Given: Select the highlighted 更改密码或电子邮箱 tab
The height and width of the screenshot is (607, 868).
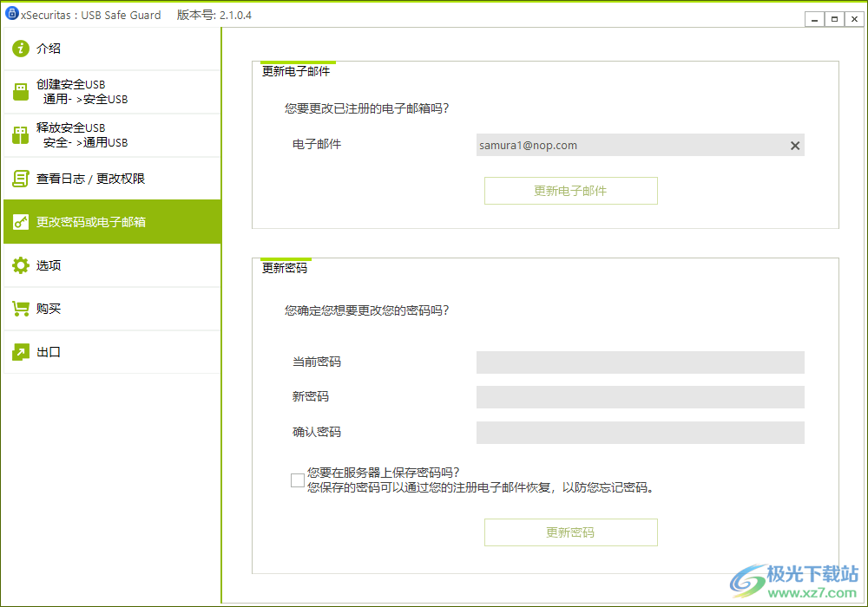Looking at the screenshot, I should pos(95,221).
